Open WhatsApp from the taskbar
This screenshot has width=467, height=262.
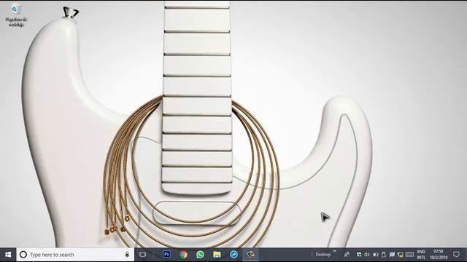pyautogui.click(x=201, y=255)
